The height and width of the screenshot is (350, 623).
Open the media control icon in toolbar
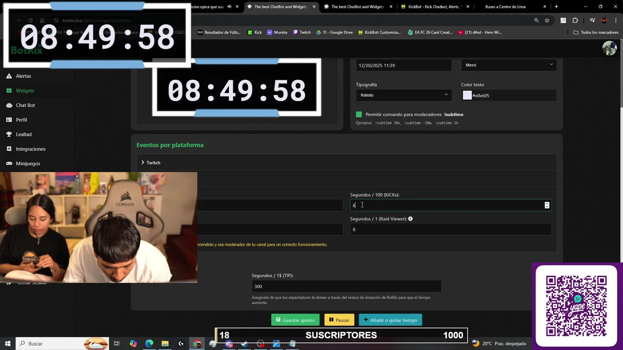tap(592, 20)
